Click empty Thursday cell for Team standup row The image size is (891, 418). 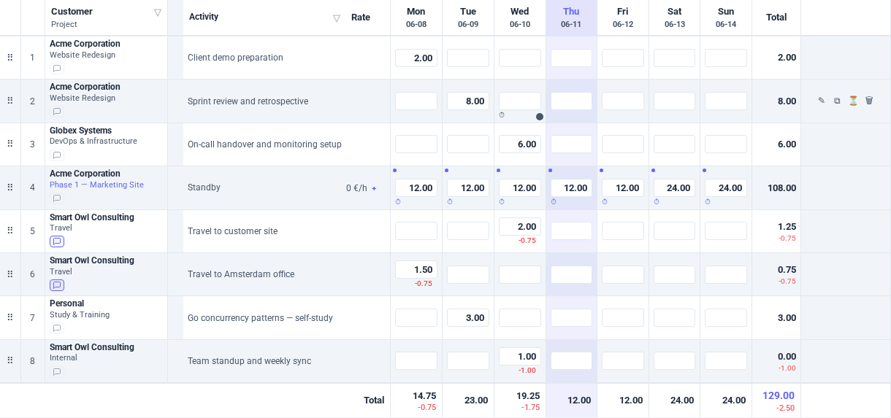571,361
